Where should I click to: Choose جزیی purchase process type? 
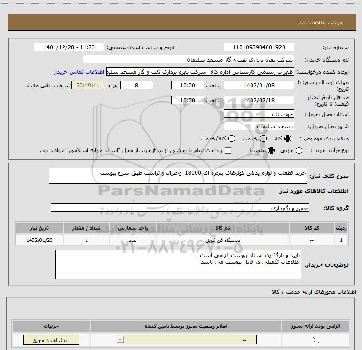point(299,150)
